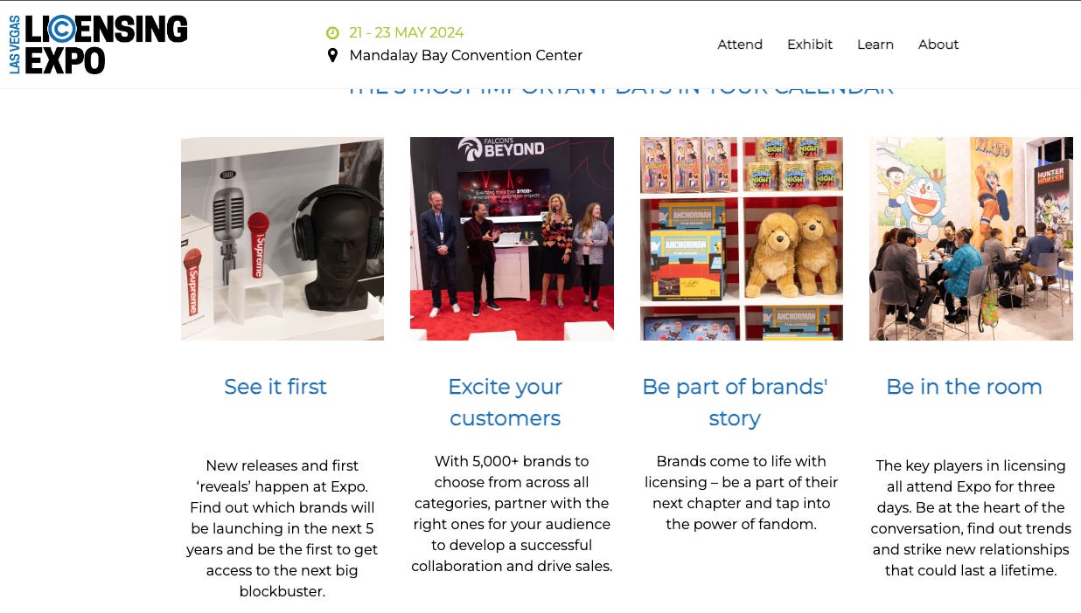The width and height of the screenshot is (1081, 613).
Task: Click the map pin location icon
Action: (x=332, y=56)
